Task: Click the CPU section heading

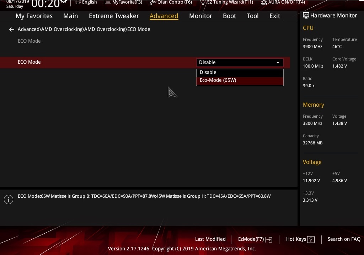Action: (308, 28)
